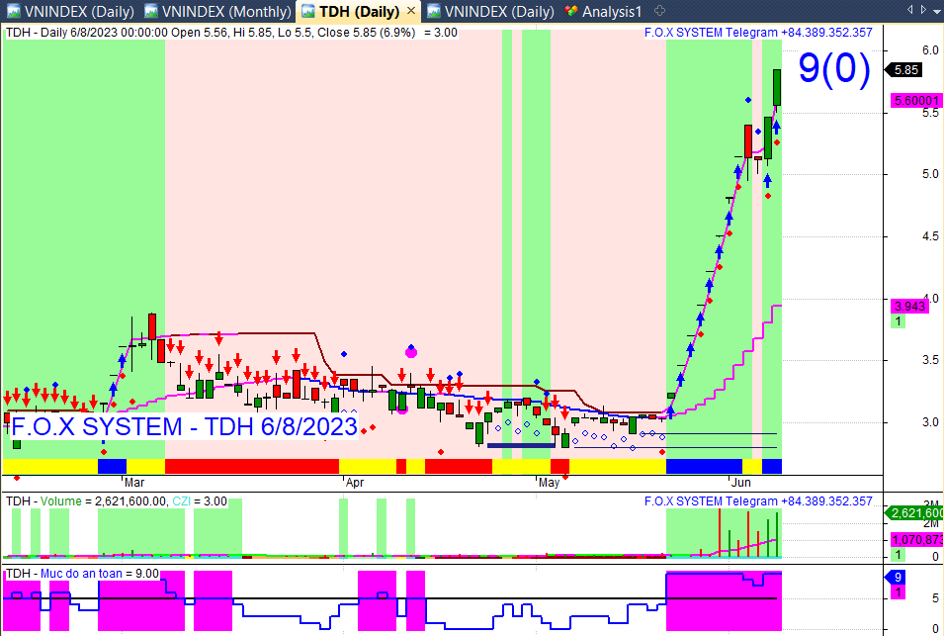Open the Analysis1 tab
The width and height of the screenshot is (944, 636).
604,12
